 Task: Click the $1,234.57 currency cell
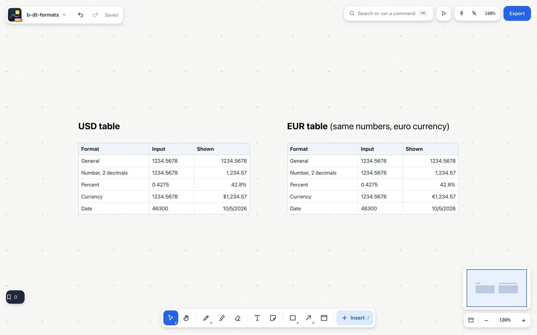tap(222, 197)
